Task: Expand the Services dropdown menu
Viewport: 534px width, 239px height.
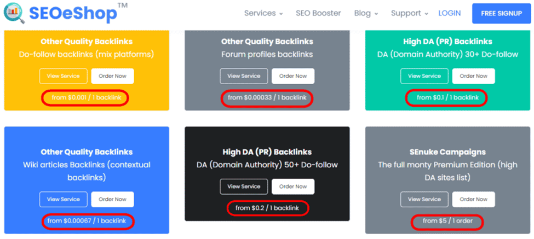Action: tap(263, 13)
